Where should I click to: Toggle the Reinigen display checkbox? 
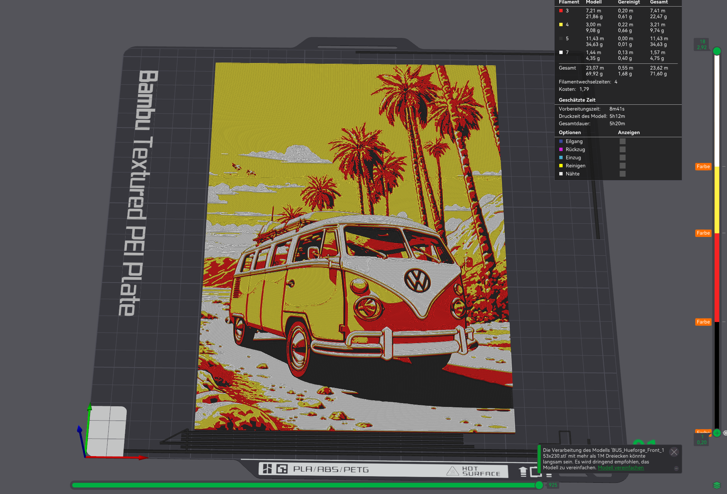coord(623,166)
